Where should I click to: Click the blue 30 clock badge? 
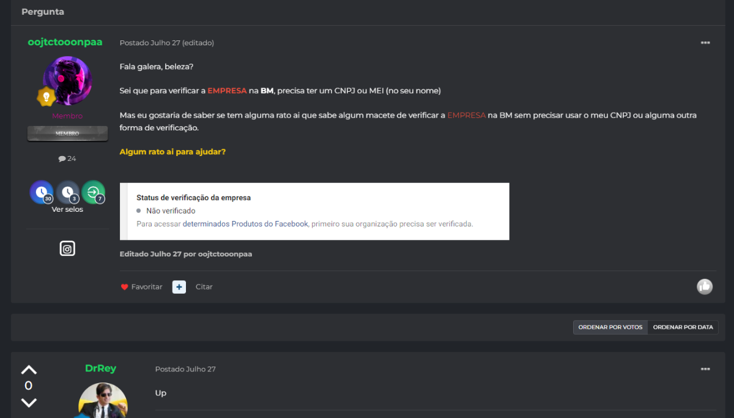click(x=42, y=192)
